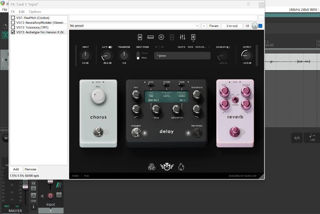Open the 2 in+out routing dropdown

click(x=232, y=26)
